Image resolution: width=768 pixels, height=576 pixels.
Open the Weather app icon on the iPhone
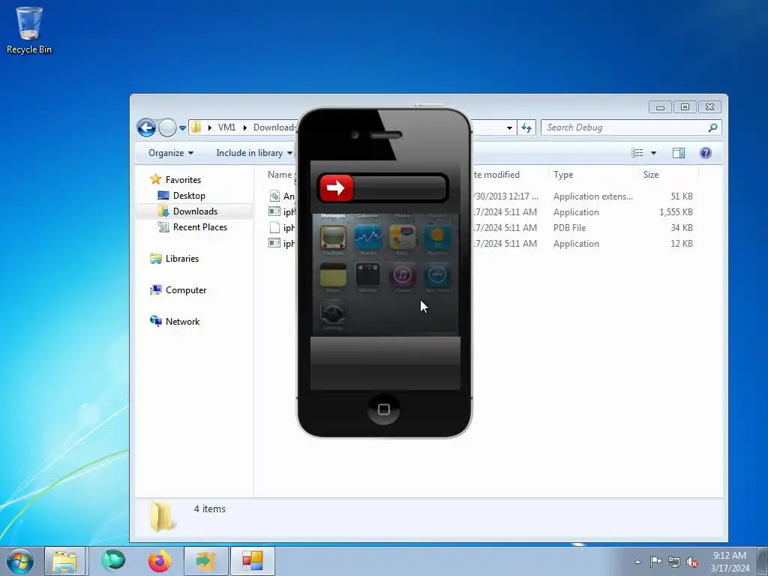[437, 238]
